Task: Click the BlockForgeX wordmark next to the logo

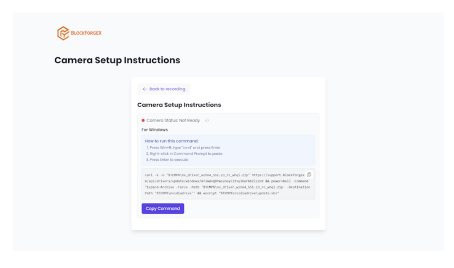Action: point(85,33)
